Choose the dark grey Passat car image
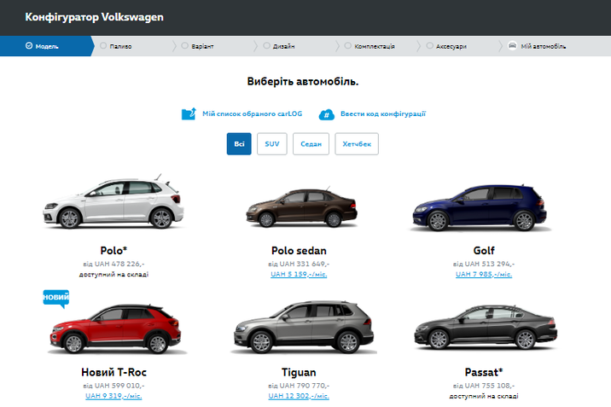This screenshot has height=407, width=611. 486,327
